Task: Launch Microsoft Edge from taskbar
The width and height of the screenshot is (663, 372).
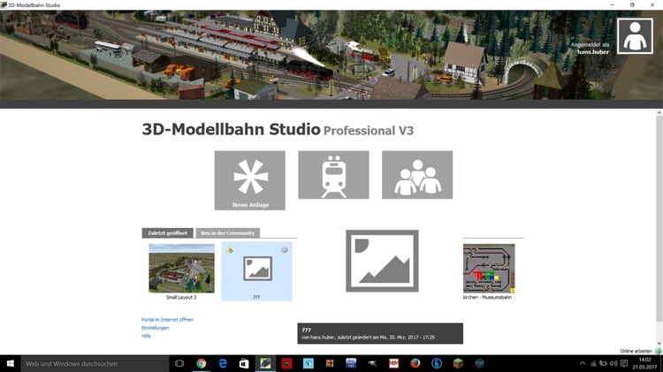Action: 223,363
